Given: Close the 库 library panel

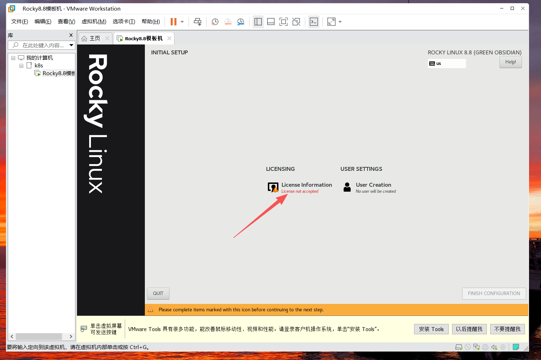Looking at the screenshot, I should [71, 35].
